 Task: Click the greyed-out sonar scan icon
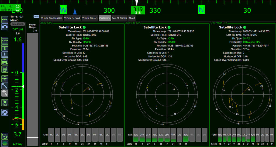pos(5,93)
